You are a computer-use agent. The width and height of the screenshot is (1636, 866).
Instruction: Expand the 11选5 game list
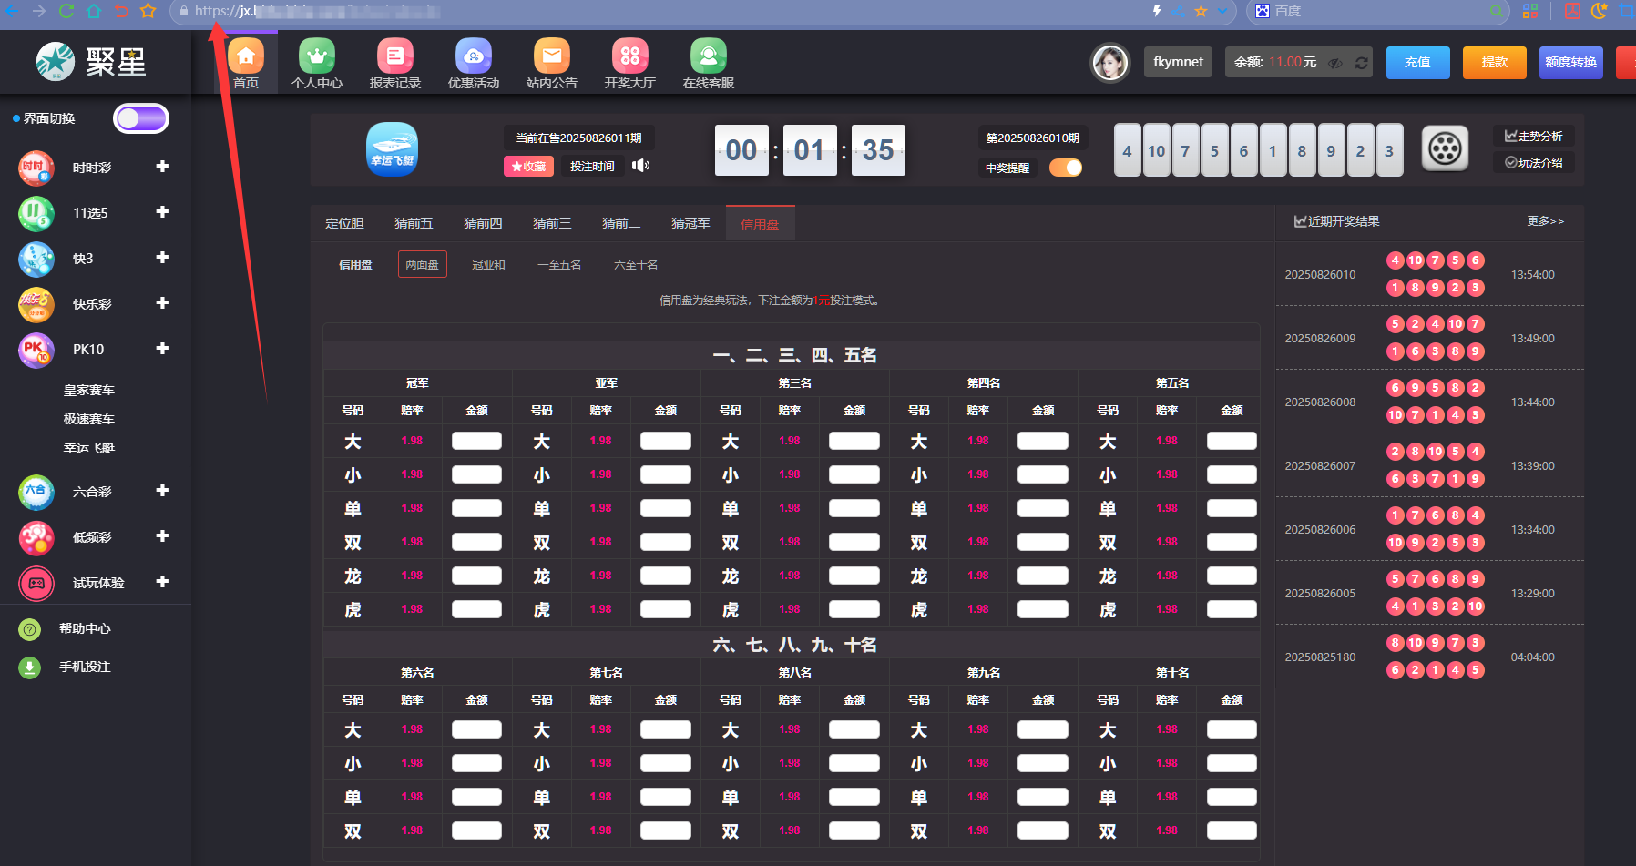tap(162, 212)
